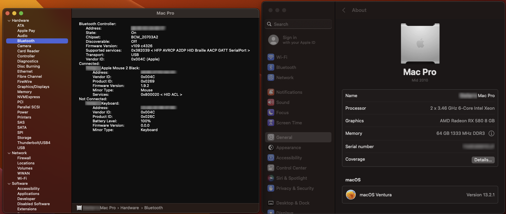Select the General gear icon in sidebar
506x214 pixels.
click(271, 137)
